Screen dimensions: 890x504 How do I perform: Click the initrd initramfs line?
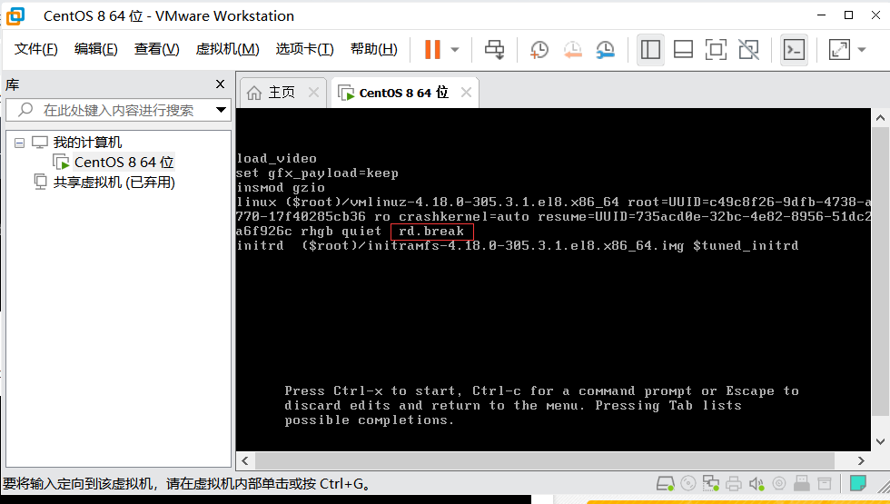518,246
